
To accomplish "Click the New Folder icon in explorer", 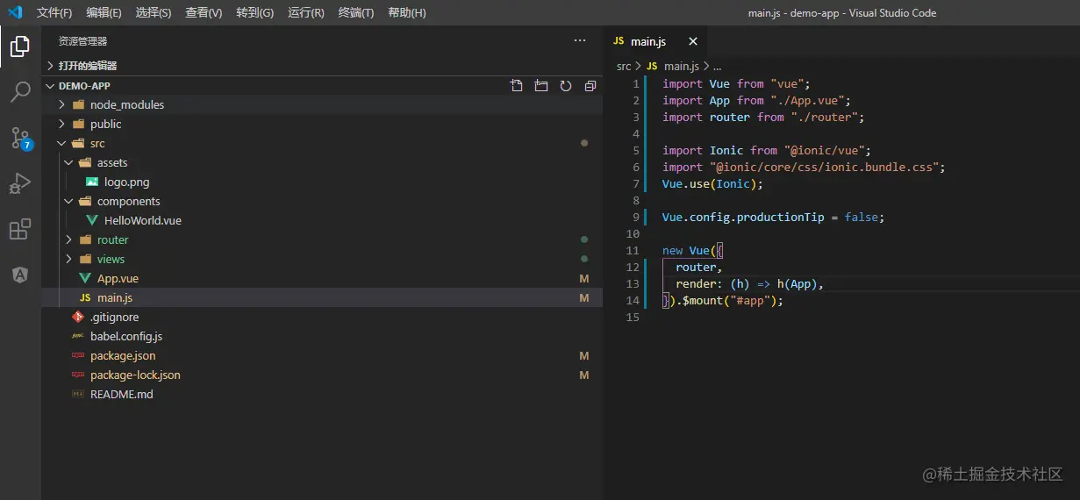I will [541, 86].
